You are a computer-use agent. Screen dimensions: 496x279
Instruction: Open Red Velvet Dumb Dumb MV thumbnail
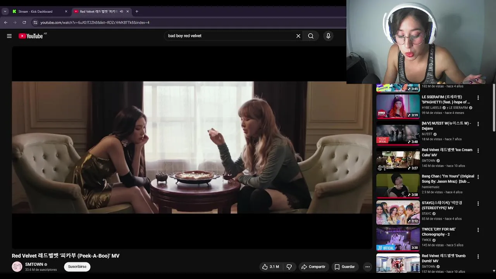click(398, 263)
